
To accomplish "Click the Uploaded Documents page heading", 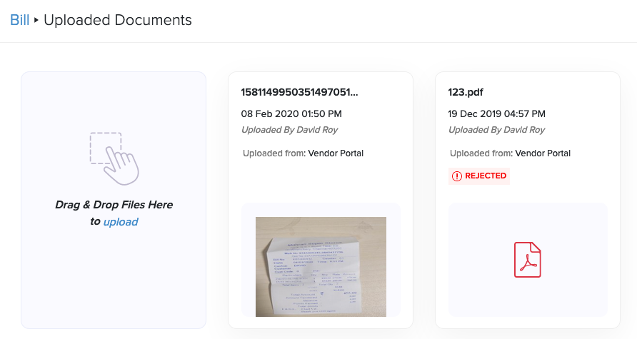I will pyautogui.click(x=118, y=20).
